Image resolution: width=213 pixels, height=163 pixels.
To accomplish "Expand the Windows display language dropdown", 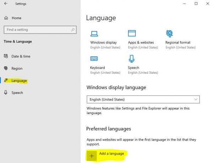I will [143, 100].
